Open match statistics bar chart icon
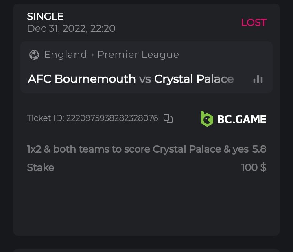293x252 pixels. [258, 79]
